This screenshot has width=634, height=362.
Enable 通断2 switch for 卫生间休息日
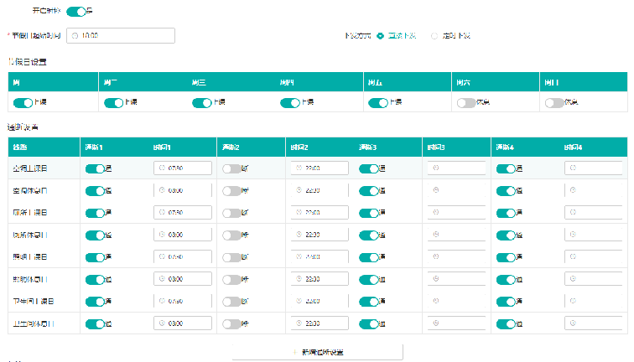tap(232, 324)
